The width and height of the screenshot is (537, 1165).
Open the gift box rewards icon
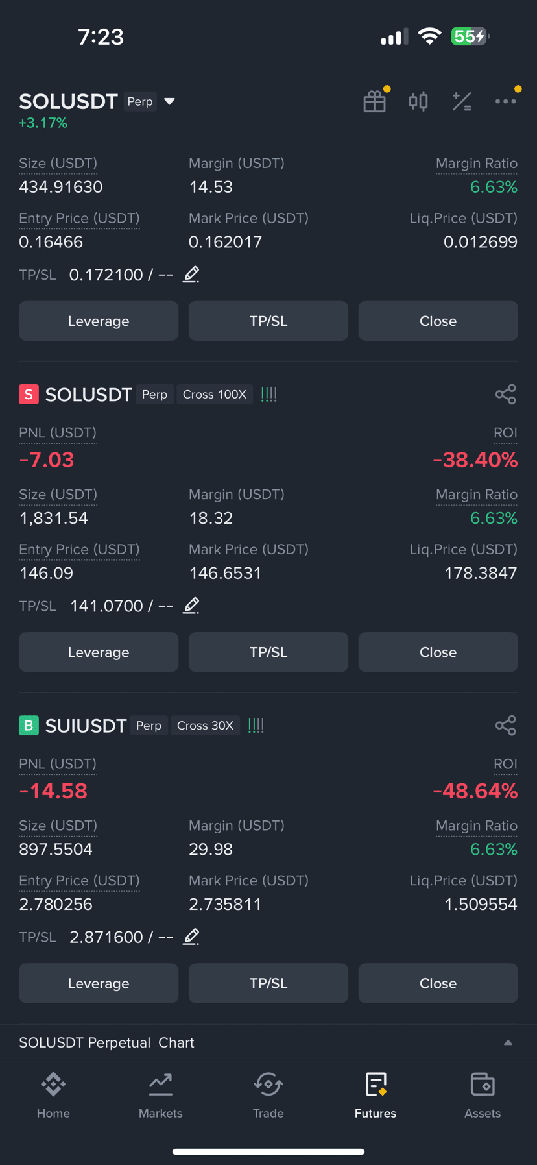[375, 101]
